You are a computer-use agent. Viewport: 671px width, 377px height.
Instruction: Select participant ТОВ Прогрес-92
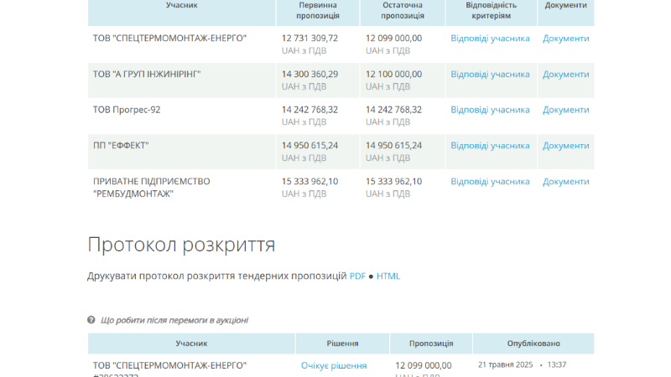(x=127, y=110)
